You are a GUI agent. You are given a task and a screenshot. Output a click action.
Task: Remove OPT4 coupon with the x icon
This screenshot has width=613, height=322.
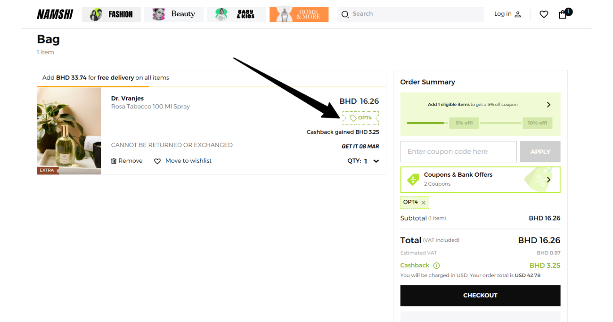click(x=423, y=203)
